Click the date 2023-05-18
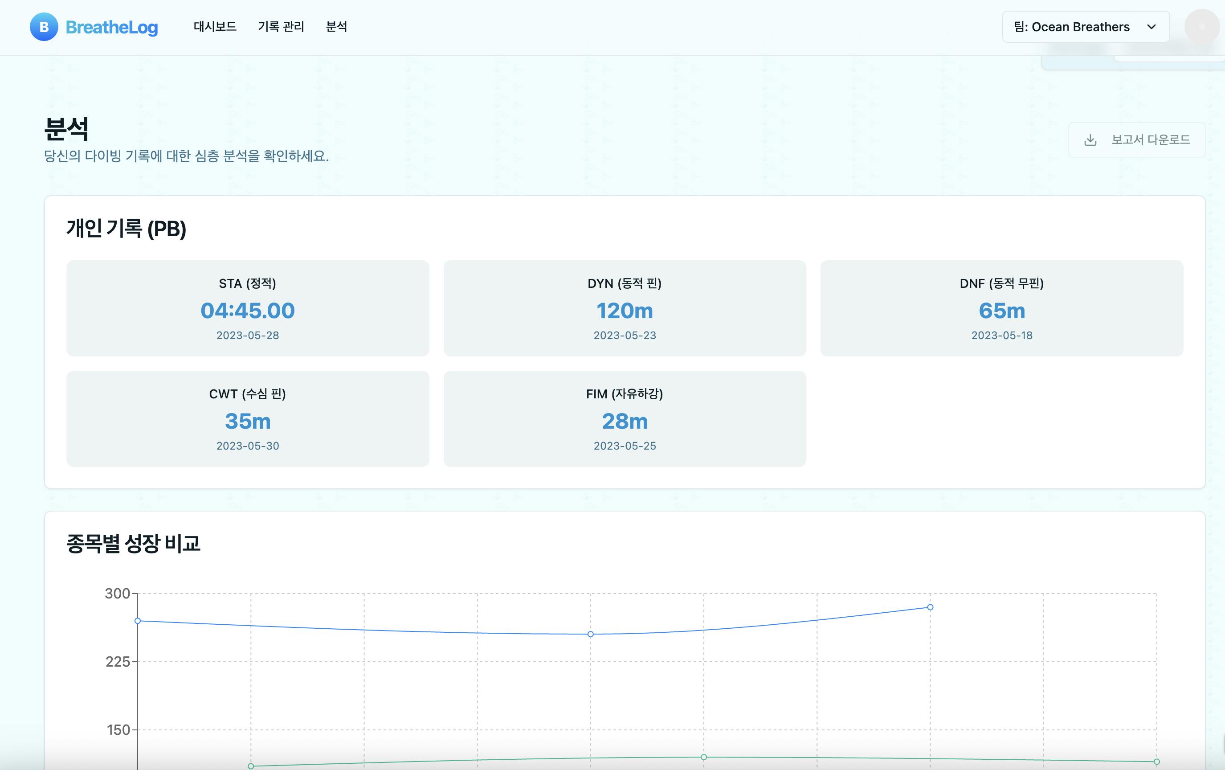Screen dimensions: 1225x770 pos(1002,336)
